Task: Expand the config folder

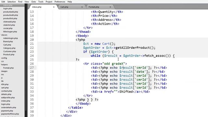Action: (x=4, y=58)
